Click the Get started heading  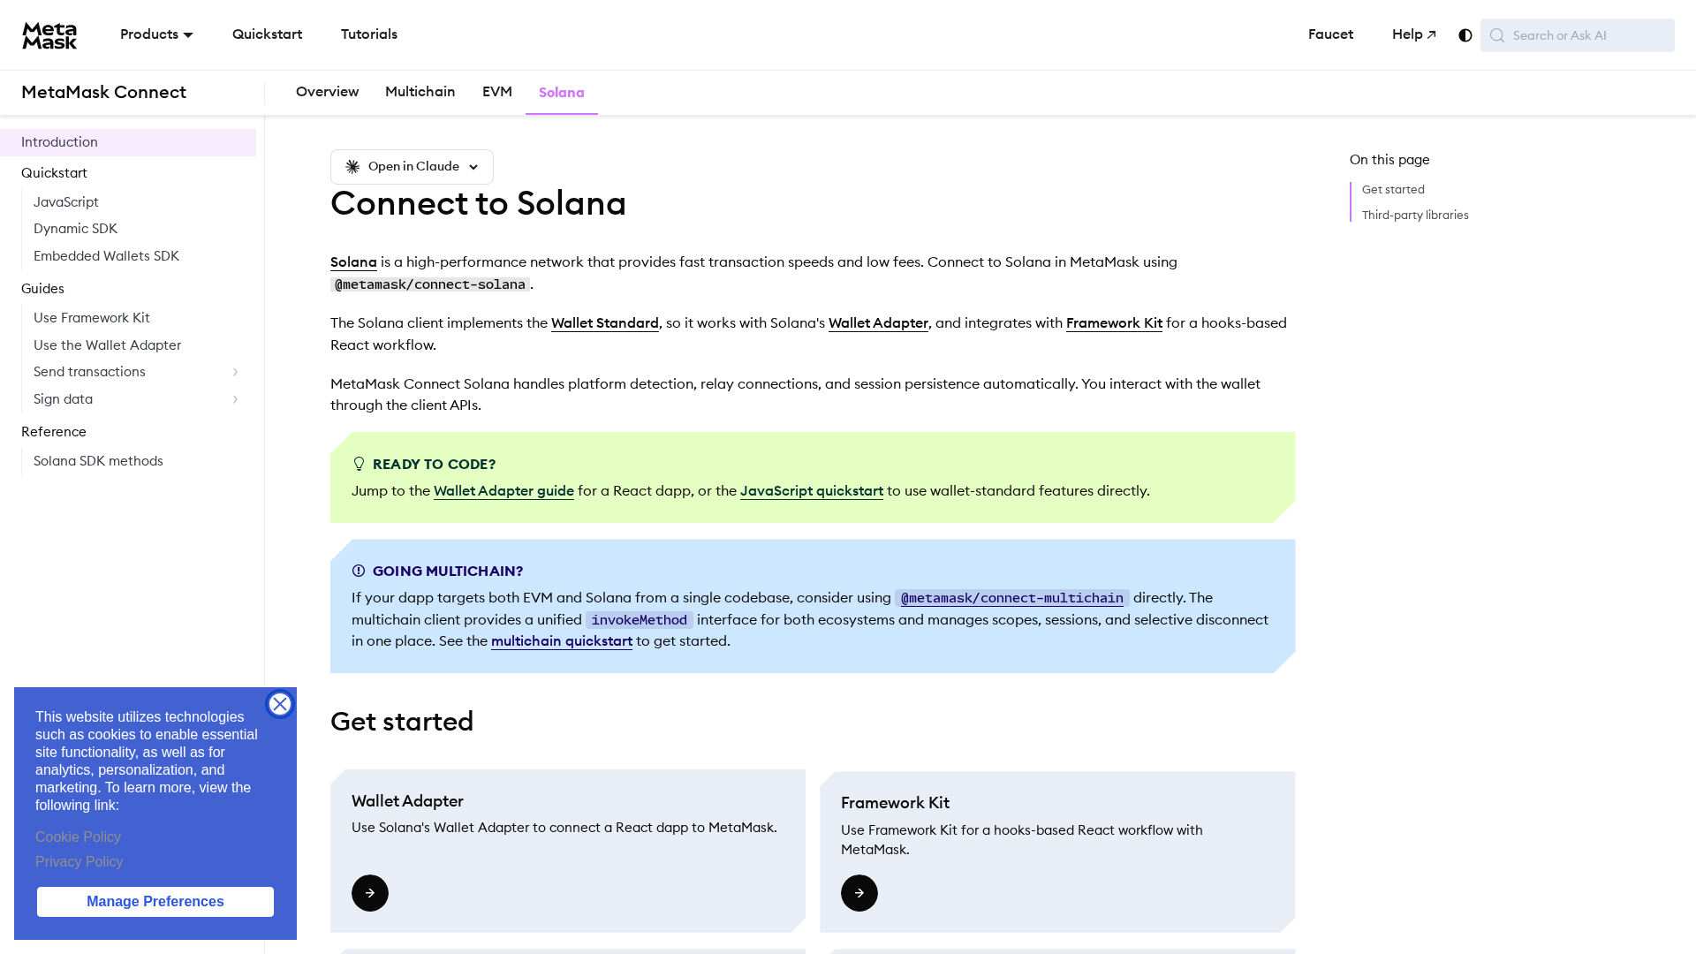coord(402,722)
